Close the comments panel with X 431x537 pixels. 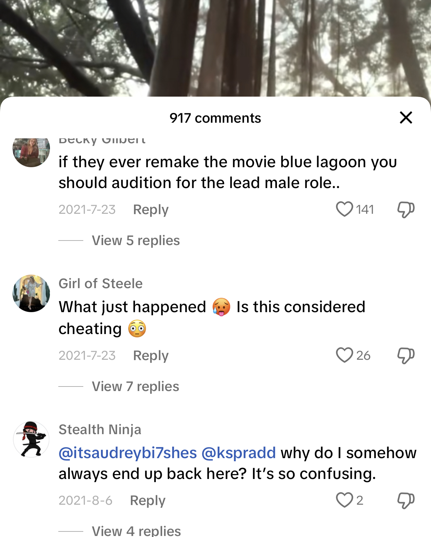[406, 117]
